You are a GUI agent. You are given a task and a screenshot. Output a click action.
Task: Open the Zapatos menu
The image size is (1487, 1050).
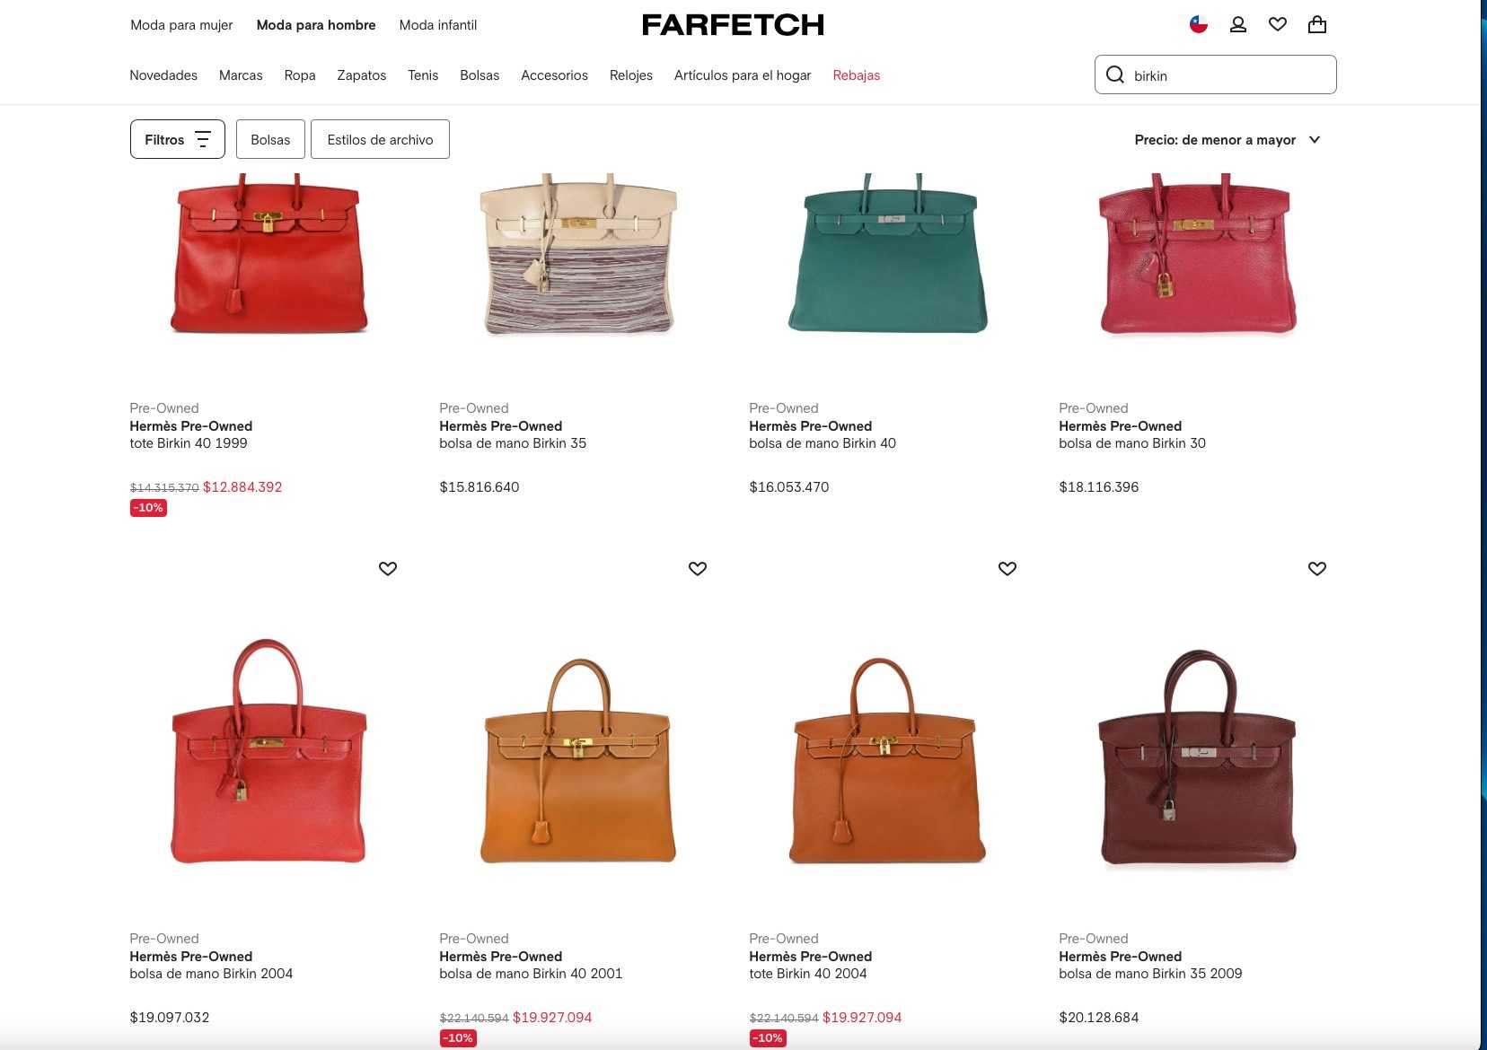coord(362,75)
